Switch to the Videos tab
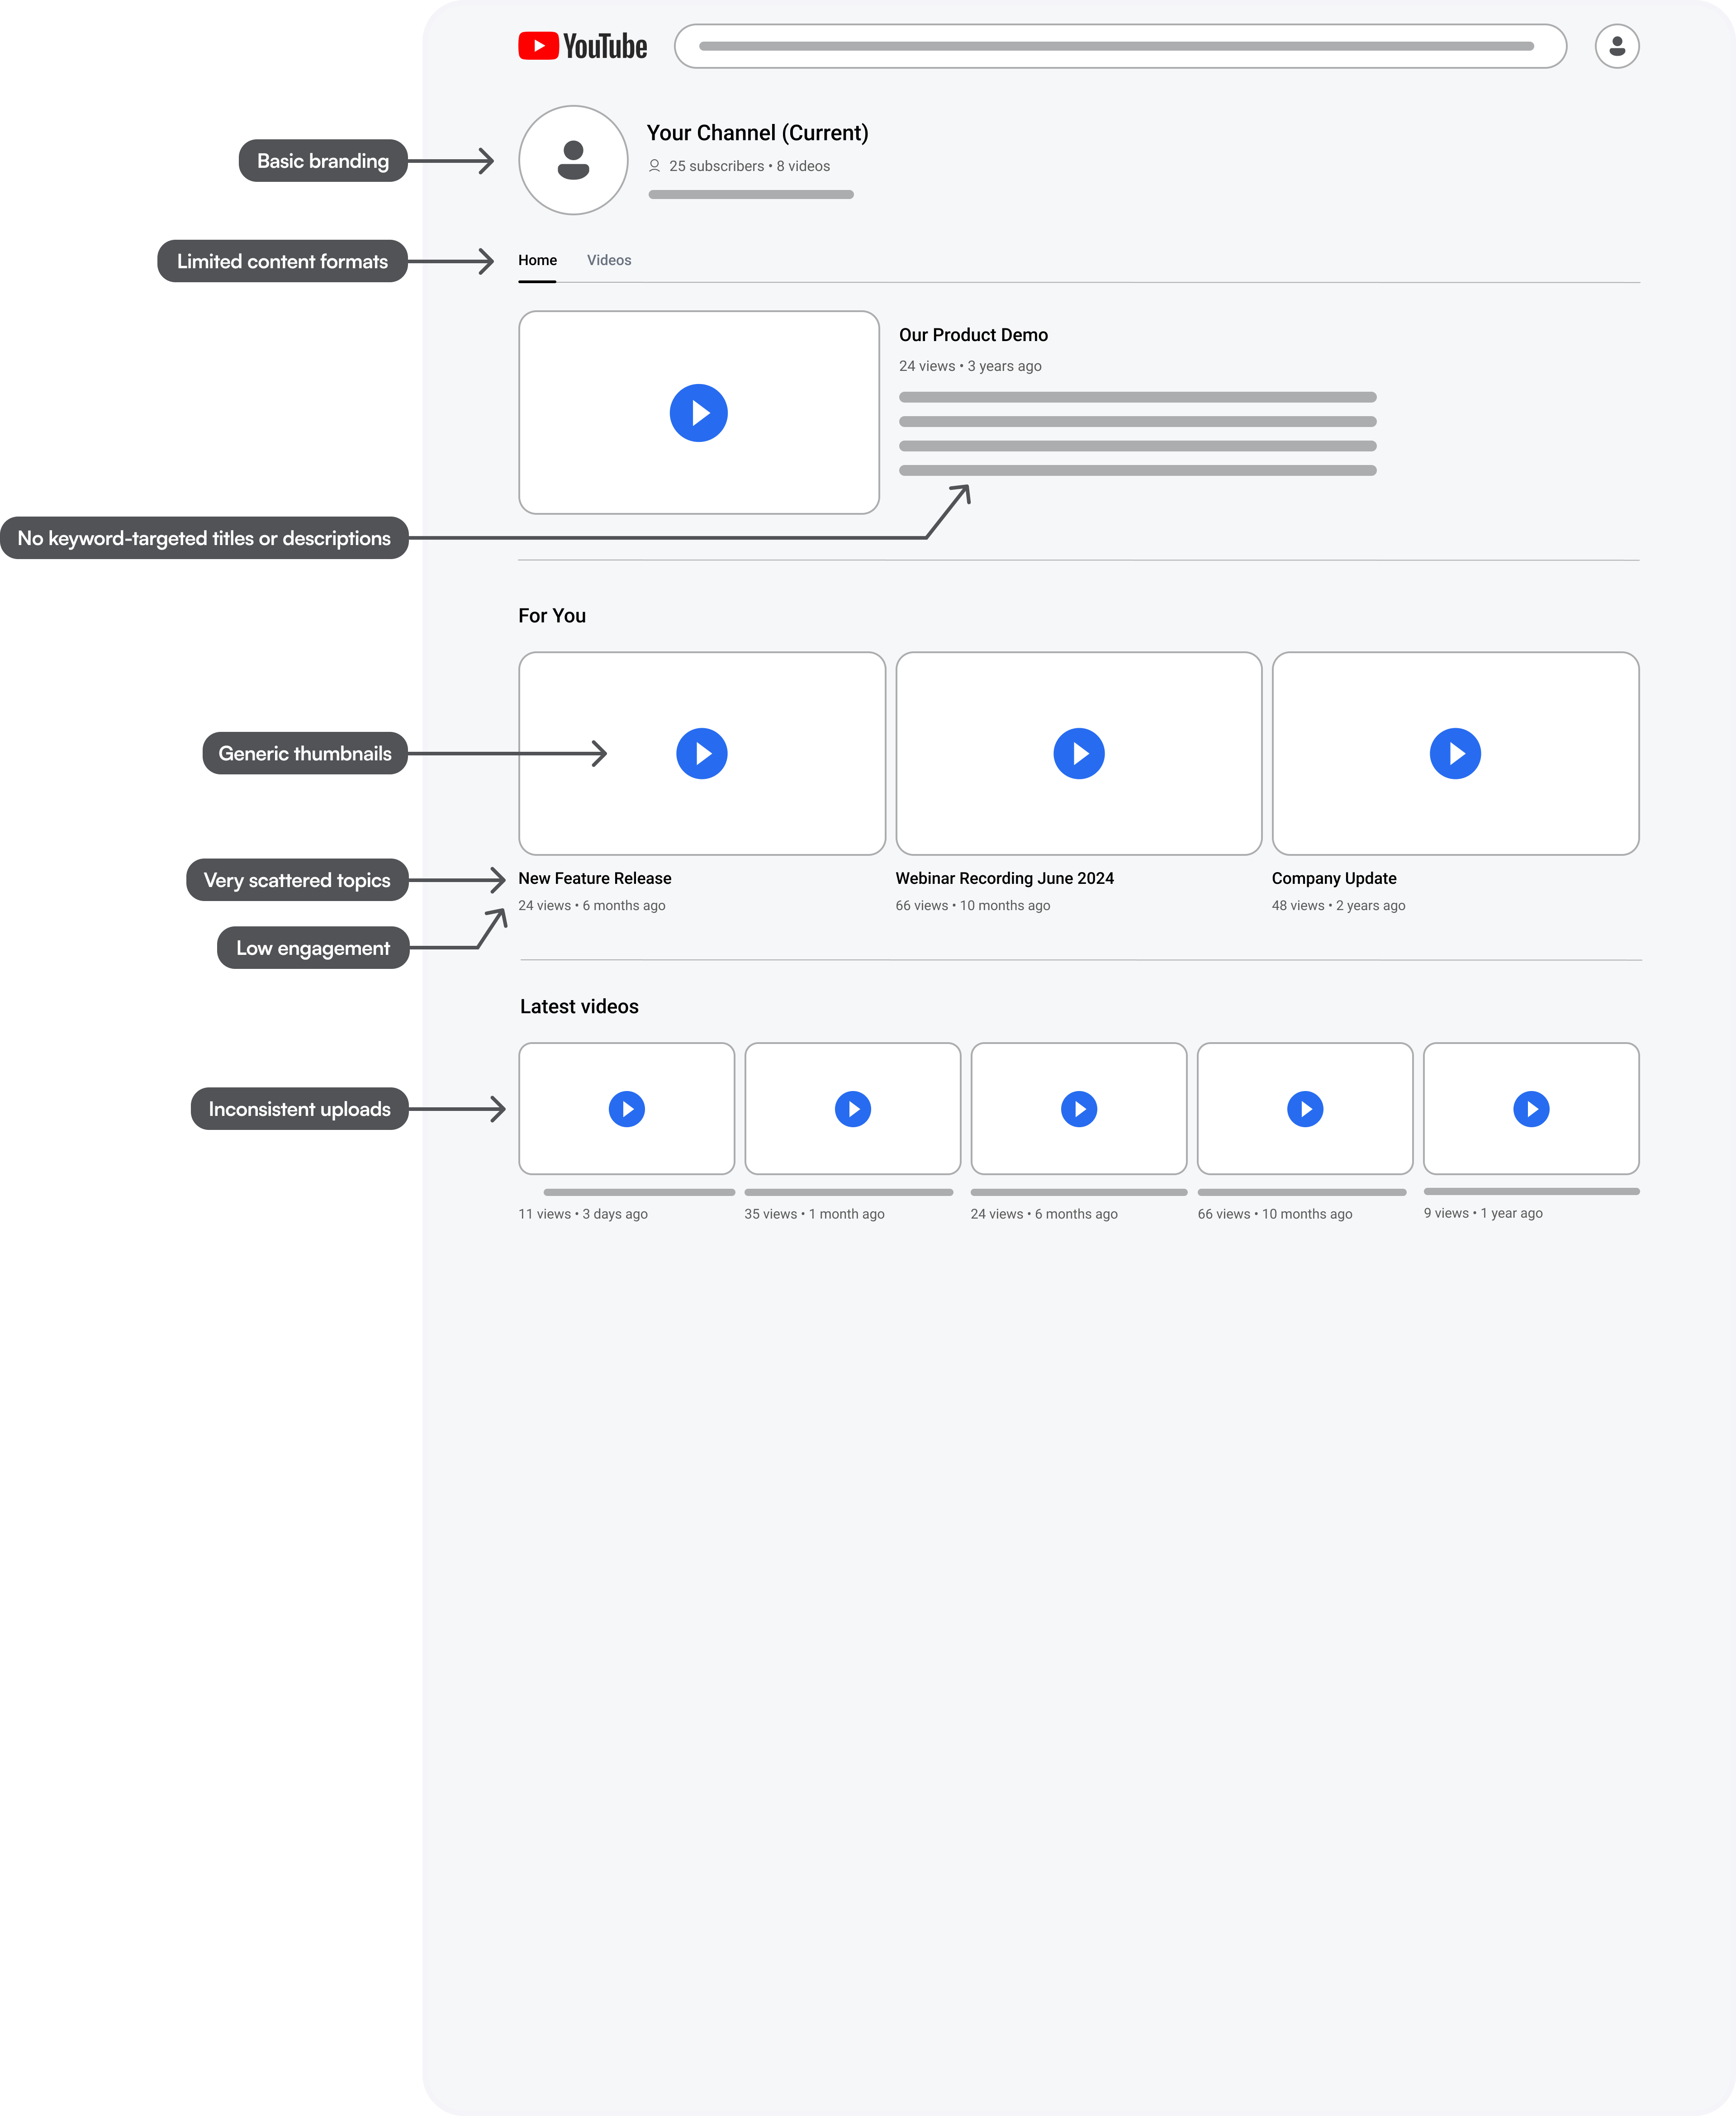Screen dimensions: 1736x2116 (x=609, y=260)
